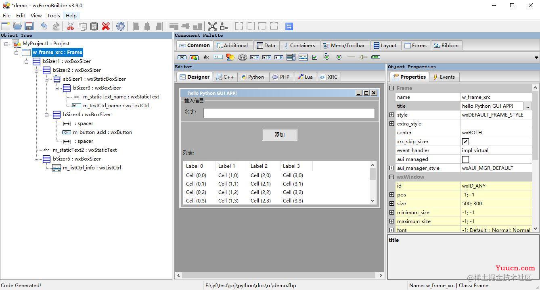Cut selected object with scissors icon

[70, 26]
